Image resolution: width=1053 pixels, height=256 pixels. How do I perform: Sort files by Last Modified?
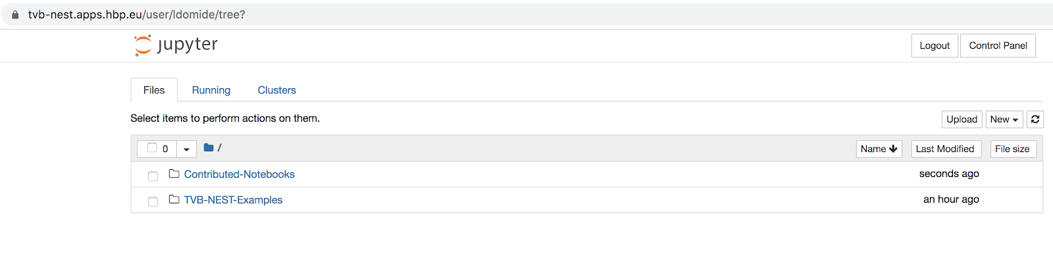point(945,149)
